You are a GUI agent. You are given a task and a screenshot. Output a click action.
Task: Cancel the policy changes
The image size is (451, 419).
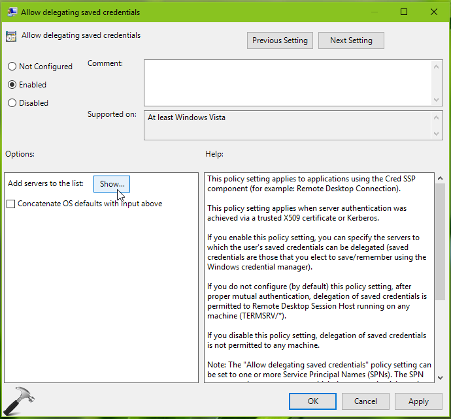coord(365,401)
